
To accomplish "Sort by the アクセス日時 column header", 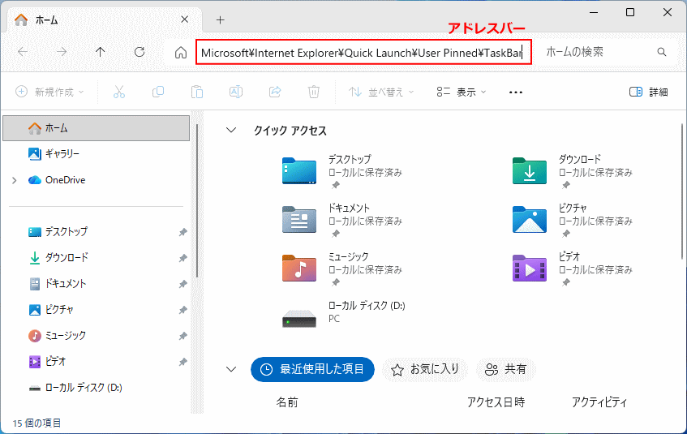I will coord(496,402).
